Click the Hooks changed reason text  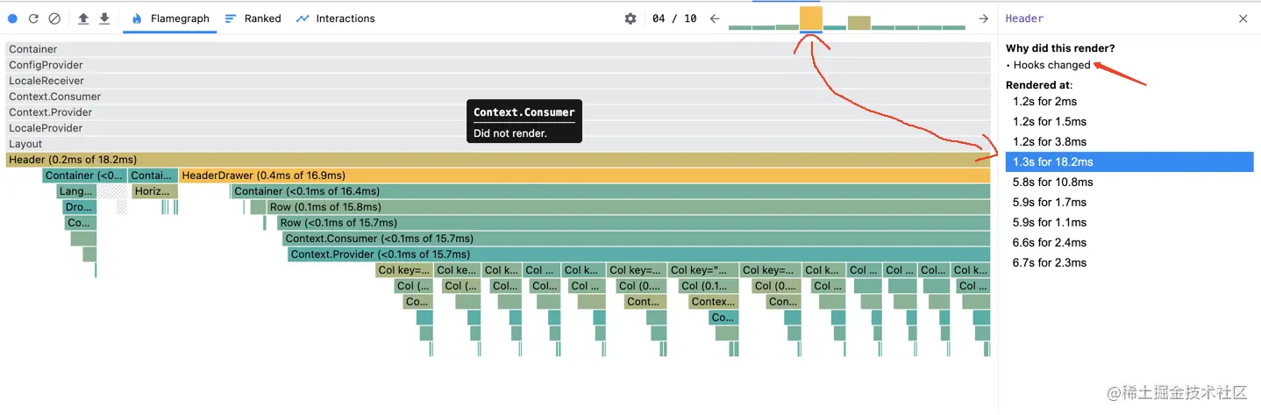coord(1052,65)
